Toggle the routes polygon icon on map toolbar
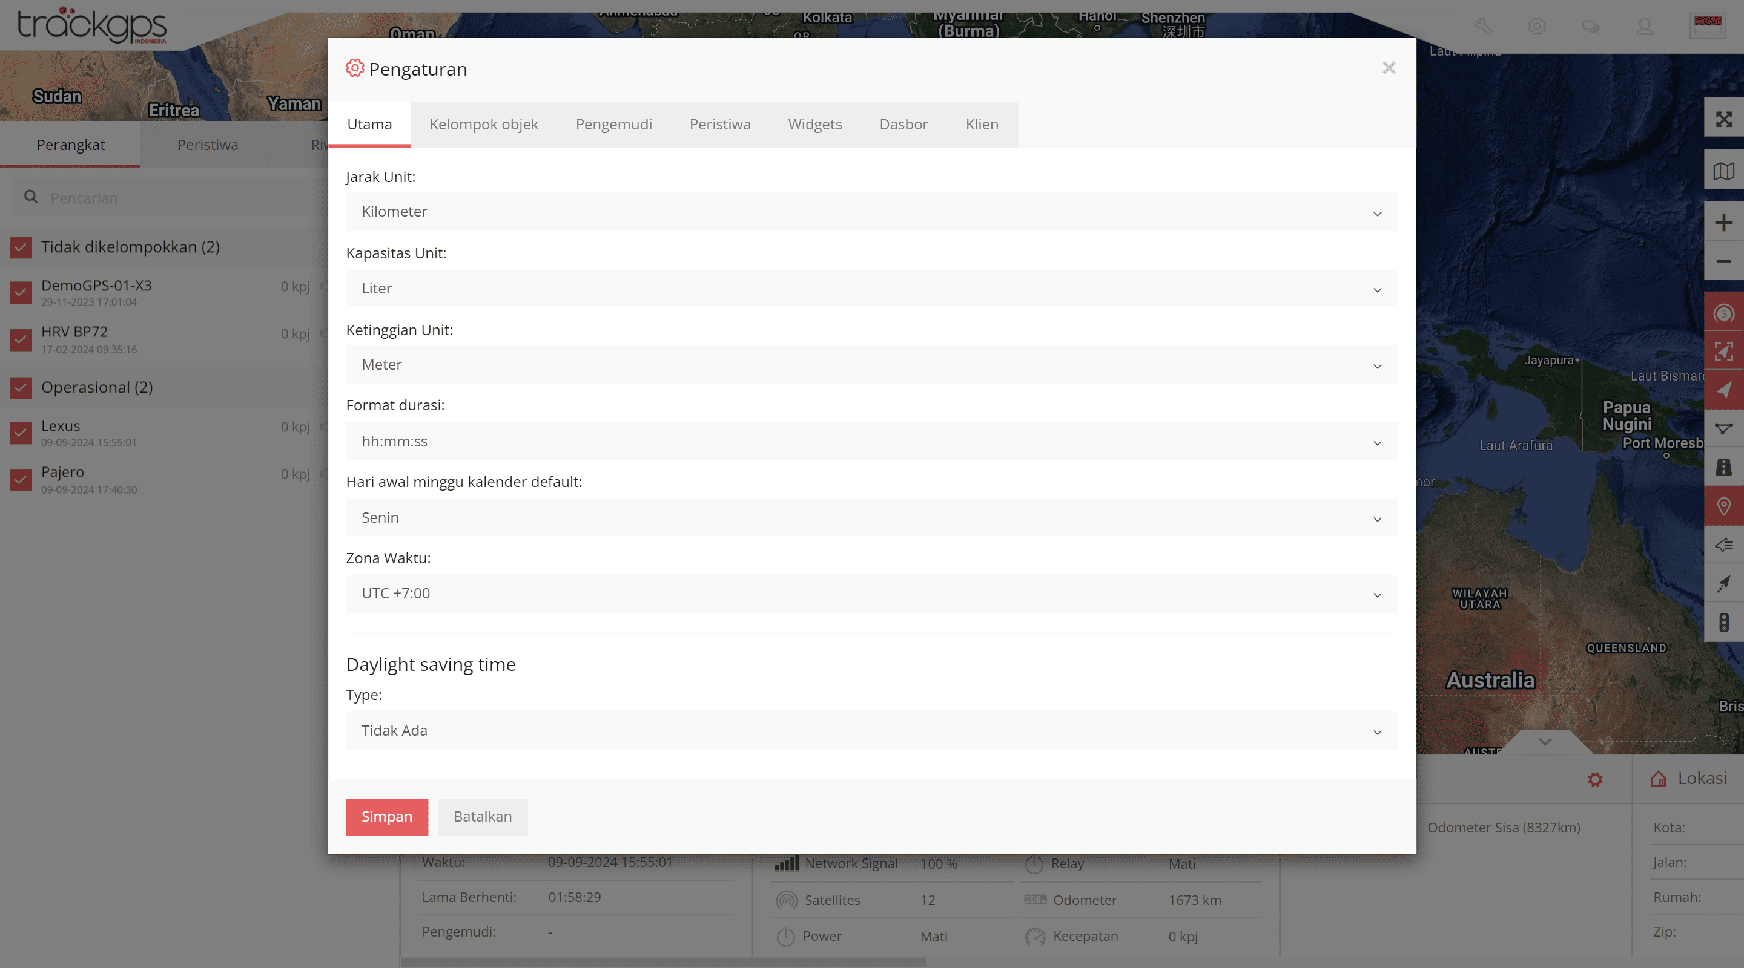This screenshot has height=968, width=1744. pyautogui.click(x=1723, y=429)
